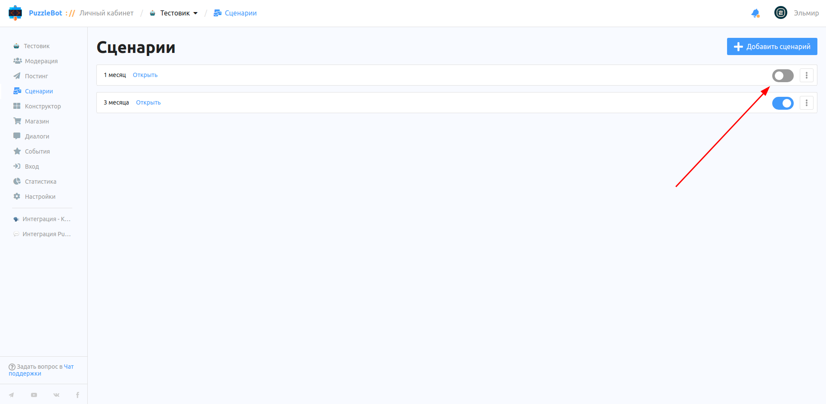Click the События star icon
Viewport: 826px width, 404px height.
coord(17,151)
